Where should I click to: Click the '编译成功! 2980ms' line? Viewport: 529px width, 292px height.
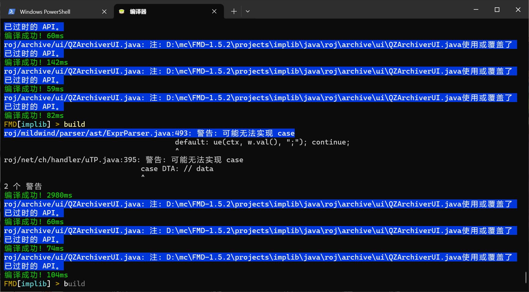[38, 195]
